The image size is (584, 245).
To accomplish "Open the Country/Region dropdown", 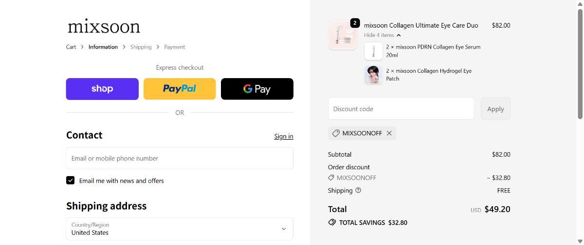I will coord(180,229).
